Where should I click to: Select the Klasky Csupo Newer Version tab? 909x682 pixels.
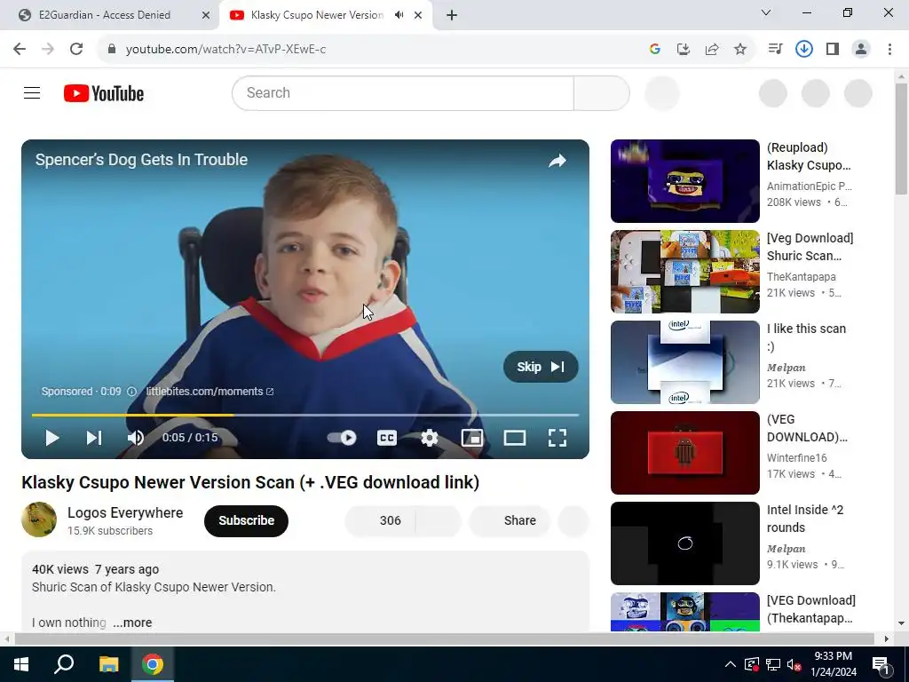(x=316, y=15)
